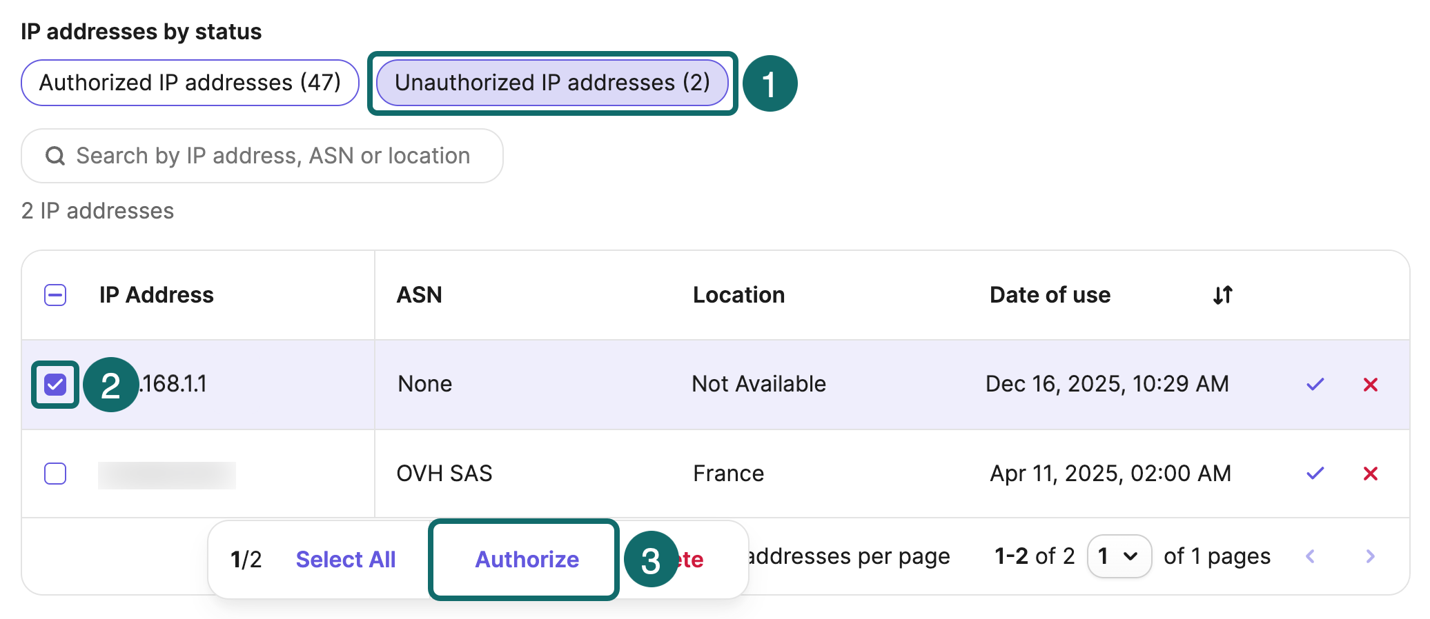This screenshot has width=1430, height=619.
Task: Click the magnifier icon in search box
Action: [x=55, y=156]
